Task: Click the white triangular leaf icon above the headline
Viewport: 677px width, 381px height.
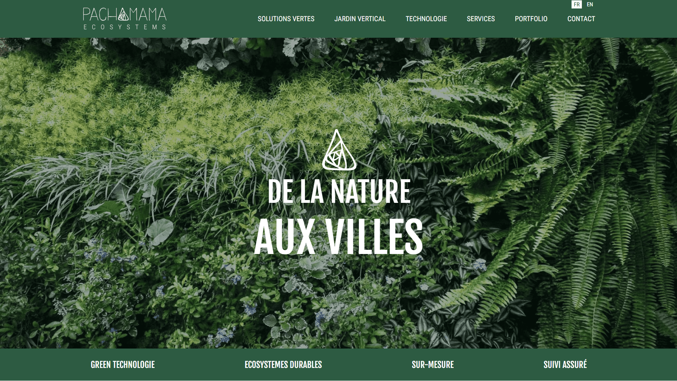Action: (x=339, y=150)
